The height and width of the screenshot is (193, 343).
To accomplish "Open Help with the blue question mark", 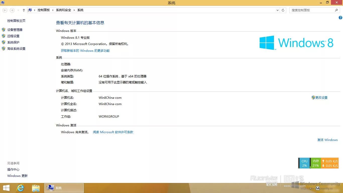I will tap(340, 18).
